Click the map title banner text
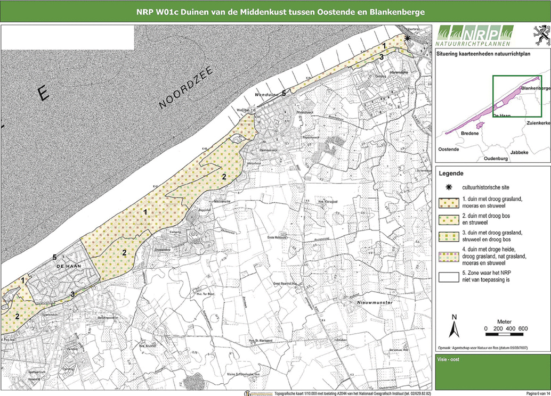The height and width of the screenshot is (396, 551). tap(280, 12)
